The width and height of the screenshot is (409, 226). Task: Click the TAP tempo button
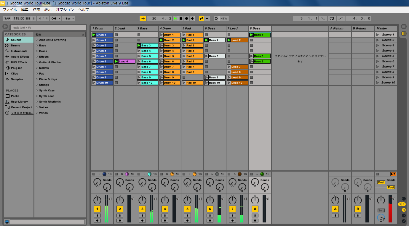pos(7,18)
